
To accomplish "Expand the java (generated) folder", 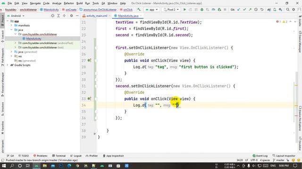I will [11, 52].
